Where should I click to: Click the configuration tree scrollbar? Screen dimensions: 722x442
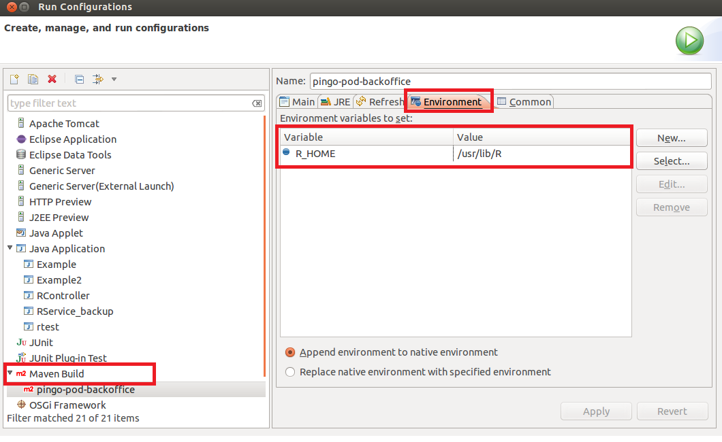pyautogui.click(x=264, y=245)
